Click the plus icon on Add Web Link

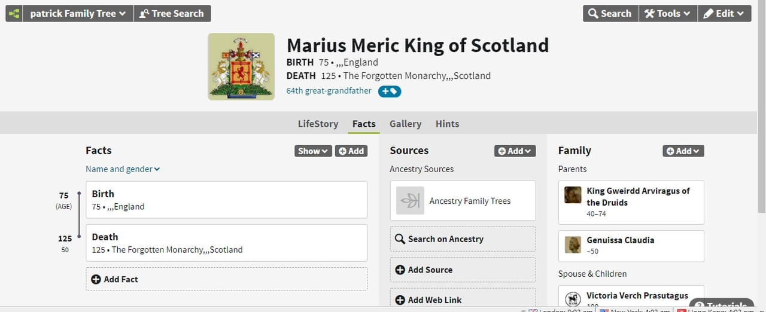(400, 300)
